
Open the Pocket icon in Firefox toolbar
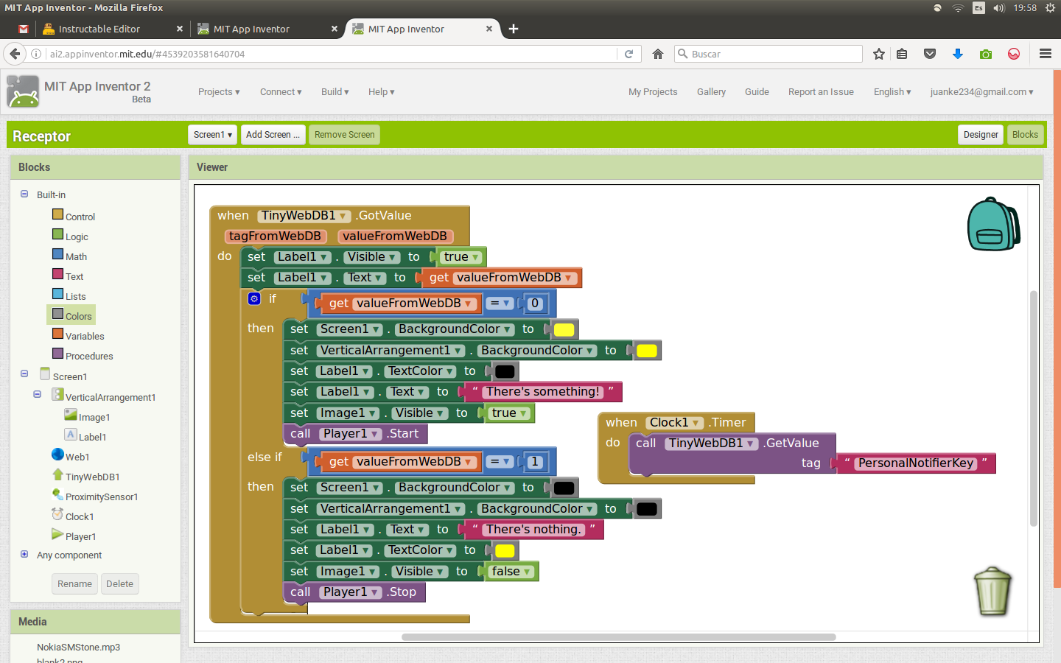click(930, 54)
